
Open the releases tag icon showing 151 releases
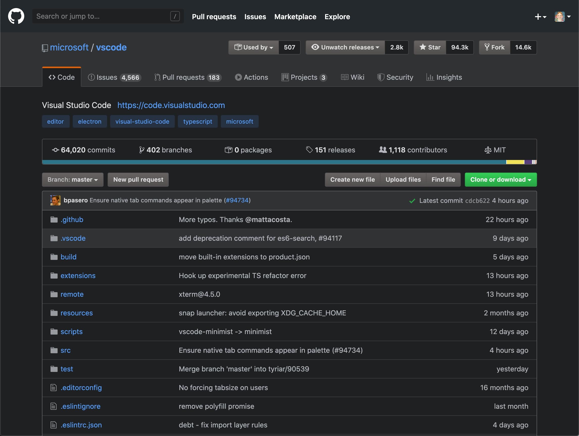click(309, 150)
